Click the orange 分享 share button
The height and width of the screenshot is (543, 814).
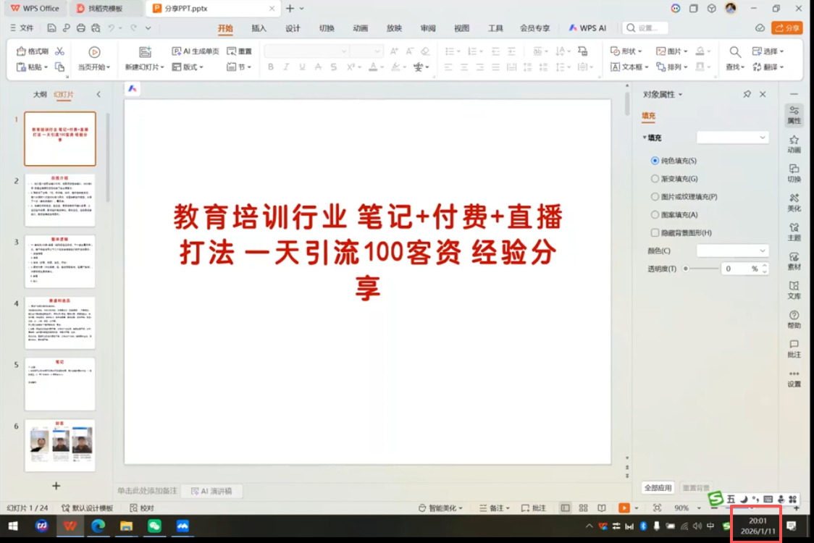coord(787,28)
